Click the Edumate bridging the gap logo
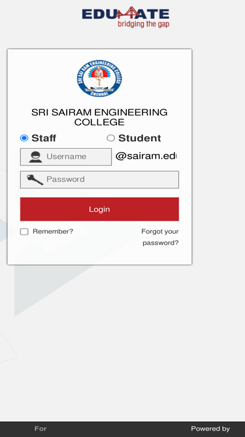Viewport: 245px width, 437px height. (x=125, y=17)
